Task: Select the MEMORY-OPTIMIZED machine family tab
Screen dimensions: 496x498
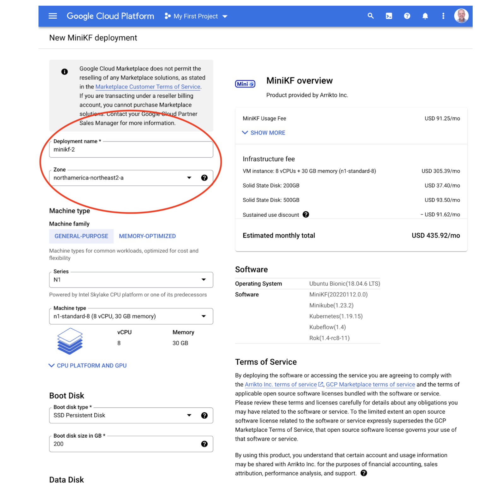Action: coord(147,236)
